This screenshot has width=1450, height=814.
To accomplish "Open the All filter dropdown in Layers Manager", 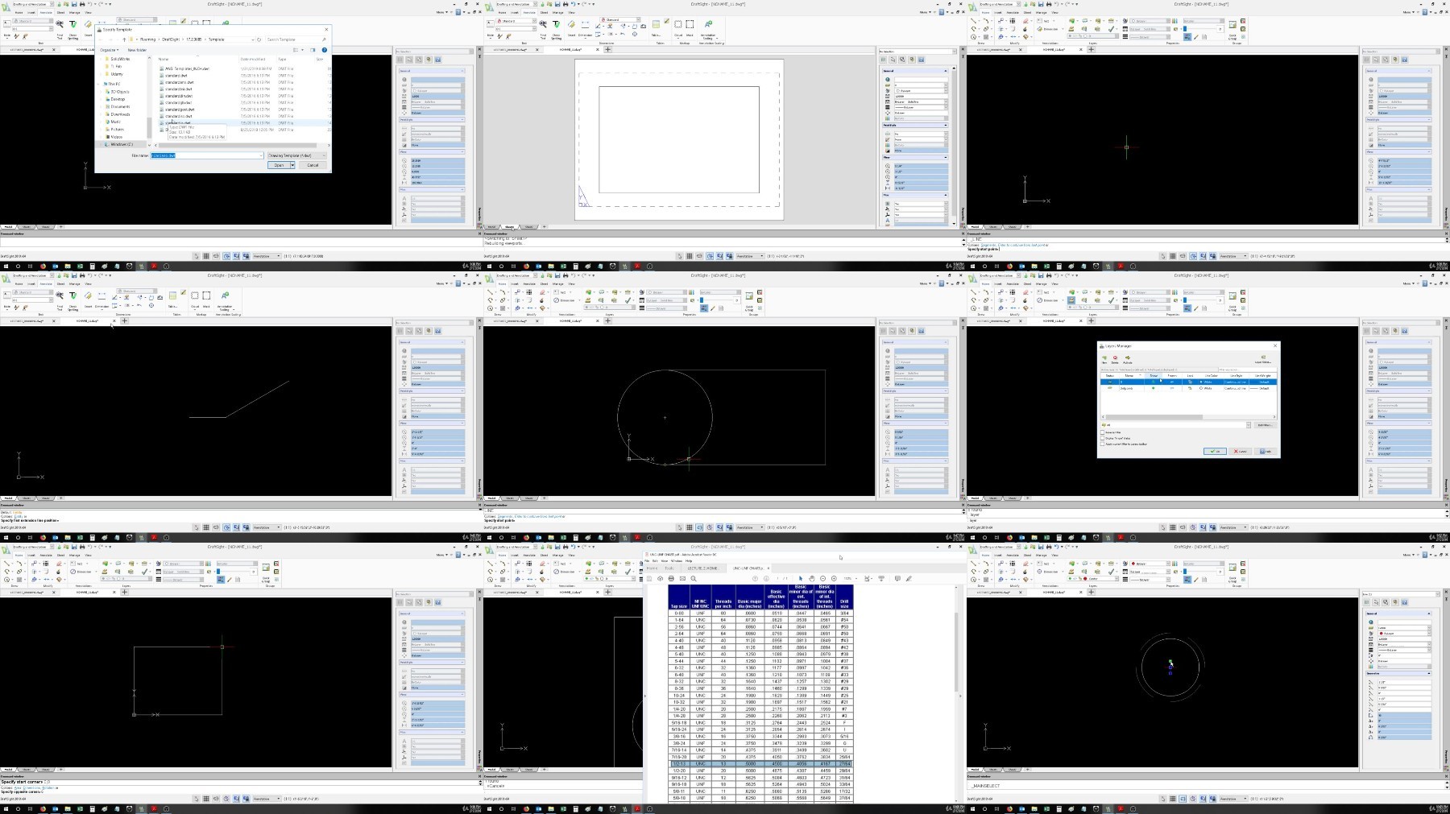I will [x=1249, y=425].
